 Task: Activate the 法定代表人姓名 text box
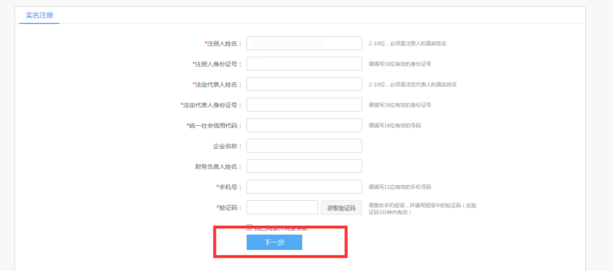pyautogui.click(x=304, y=84)
